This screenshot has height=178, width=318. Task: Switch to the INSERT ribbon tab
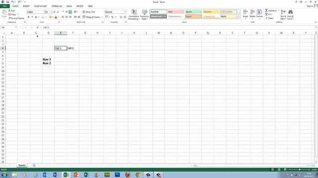(26, 6)
